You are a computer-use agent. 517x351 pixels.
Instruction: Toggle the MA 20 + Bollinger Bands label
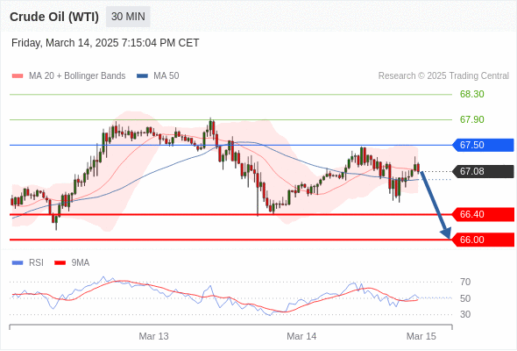[x=77, y=76]
